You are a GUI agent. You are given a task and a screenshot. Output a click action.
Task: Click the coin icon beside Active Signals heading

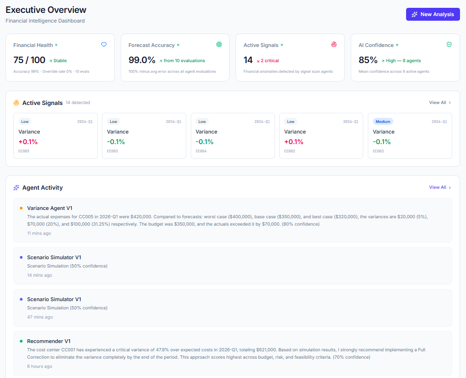tap(16, 103)
